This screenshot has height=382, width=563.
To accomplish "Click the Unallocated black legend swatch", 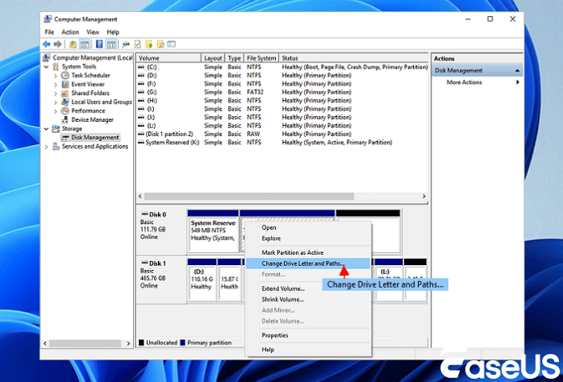I will [x=142, y=343].
